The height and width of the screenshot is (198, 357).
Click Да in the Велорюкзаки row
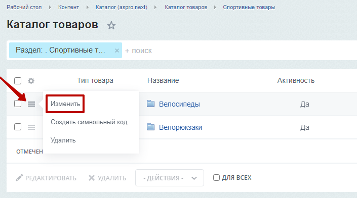(x=305, y=127)
